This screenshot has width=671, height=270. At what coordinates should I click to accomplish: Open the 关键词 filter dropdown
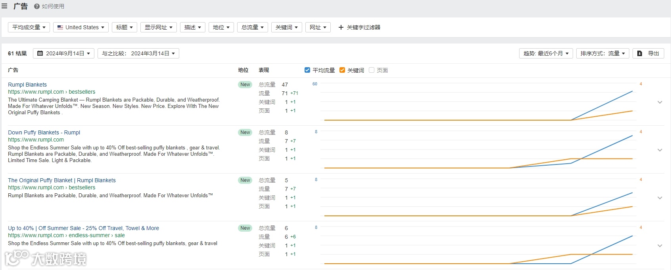tap(287, 27)
